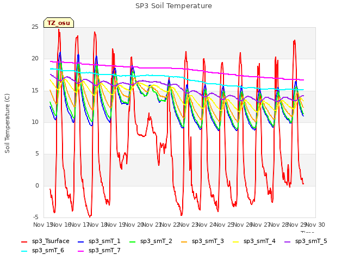Click the blue sp3_smT_1 legend swatch
The image size is (348, 261).
(x=81, y=241)
